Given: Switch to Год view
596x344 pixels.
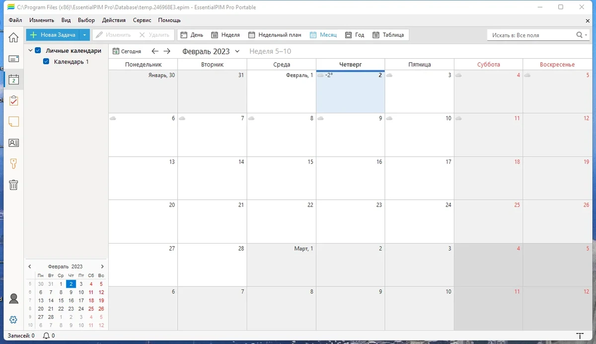Looking at the screenshot, I should pyautogui.click(x=355, y=35).
